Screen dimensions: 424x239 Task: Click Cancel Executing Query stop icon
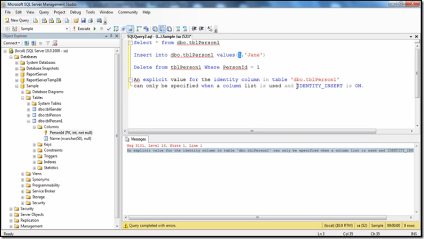(x=101, y=29)
